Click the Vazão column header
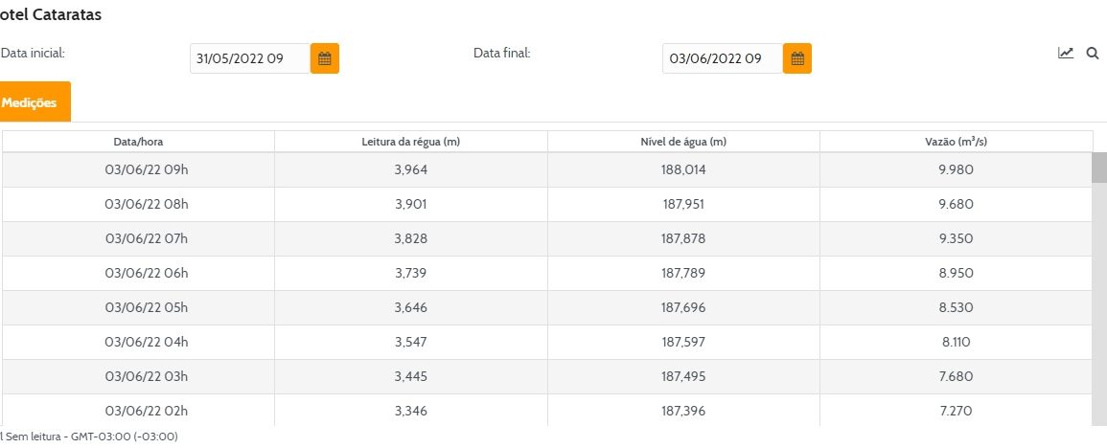 click(x=956, y=142)
